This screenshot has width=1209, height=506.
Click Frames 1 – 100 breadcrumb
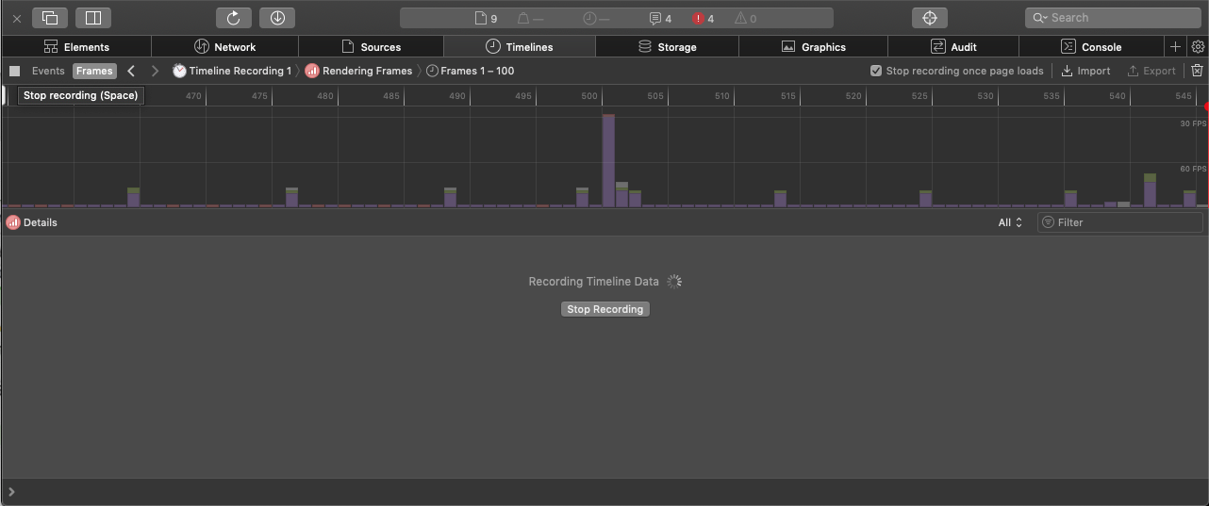470,71
